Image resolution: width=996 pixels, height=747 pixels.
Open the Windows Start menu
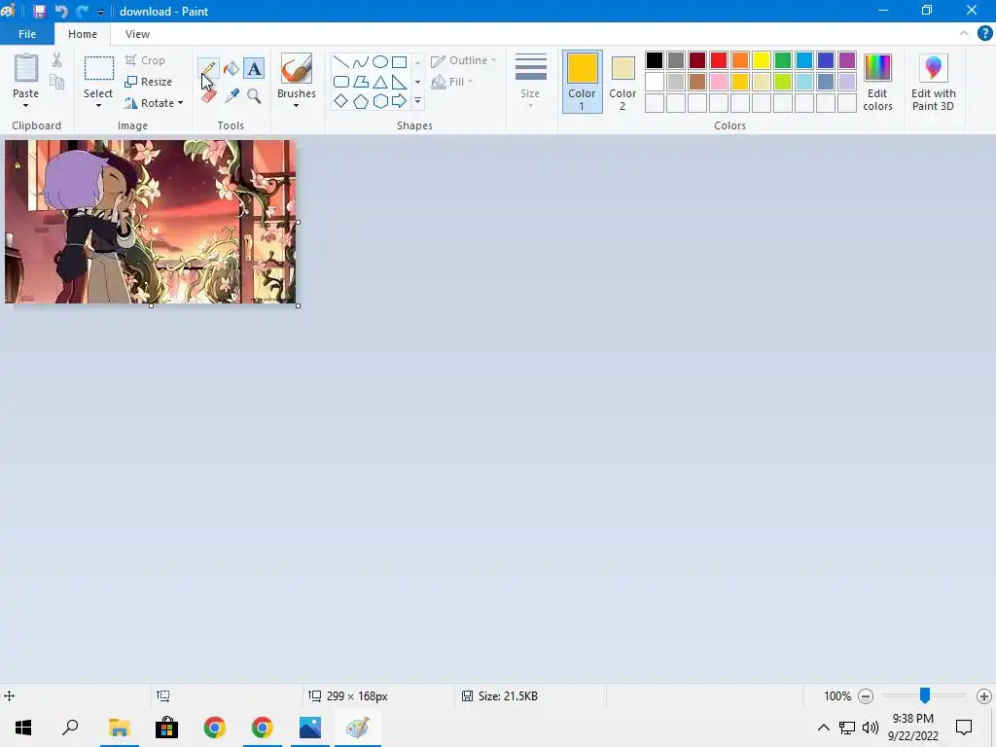[x=23, y=728]
